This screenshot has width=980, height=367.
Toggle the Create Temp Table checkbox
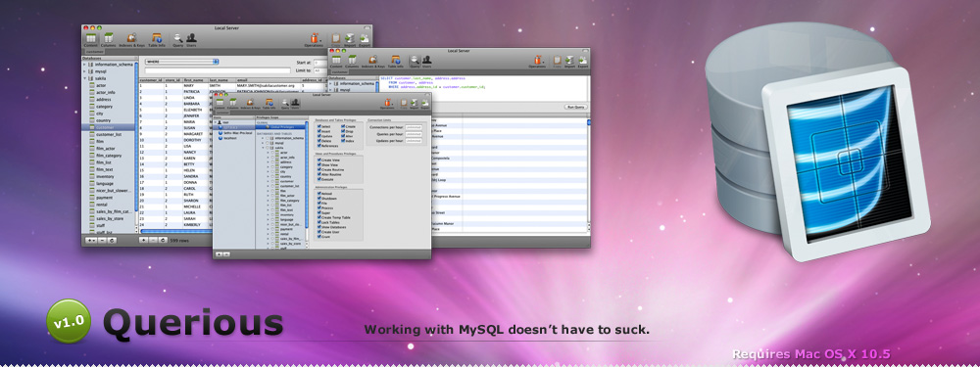[319, 217]
